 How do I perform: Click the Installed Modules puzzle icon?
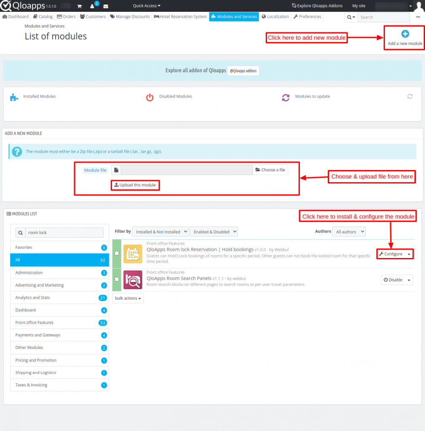(14, 97)
